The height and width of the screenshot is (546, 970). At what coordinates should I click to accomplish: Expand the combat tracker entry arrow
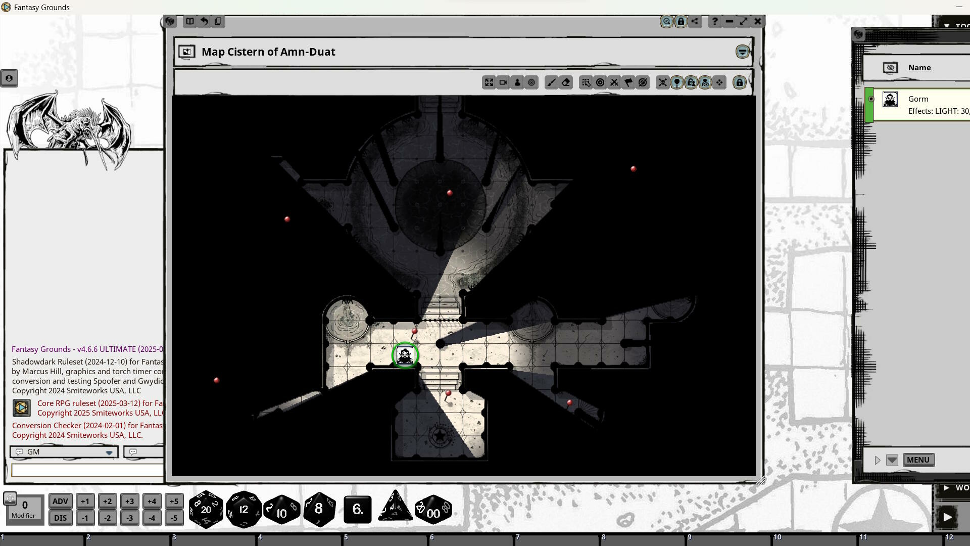pyautogui.click(x=877, y=460)
